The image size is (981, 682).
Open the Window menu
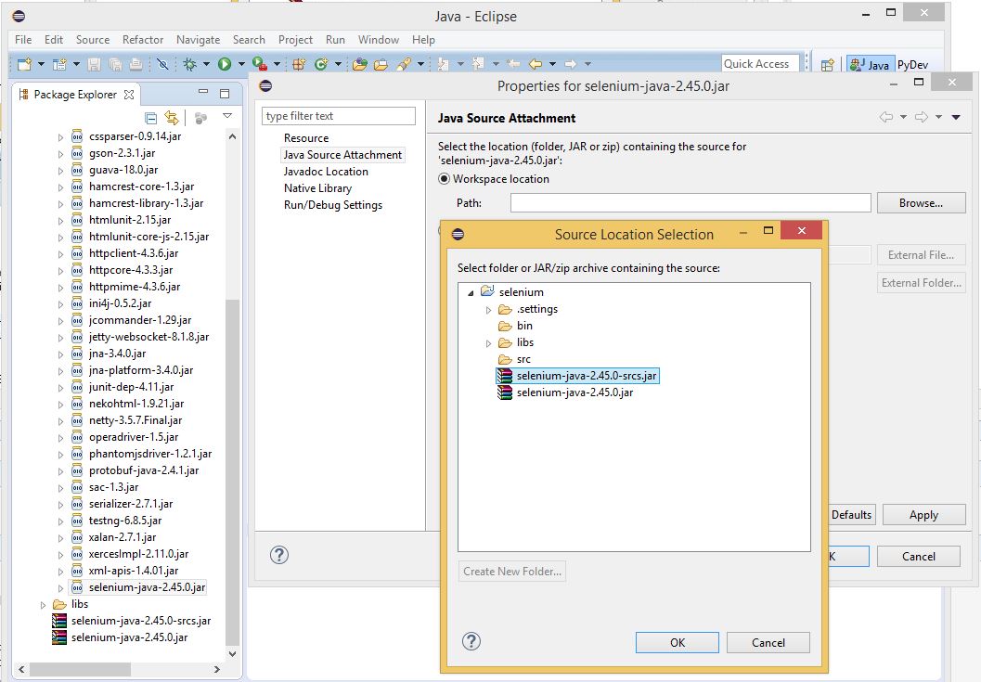click(379, 39)
